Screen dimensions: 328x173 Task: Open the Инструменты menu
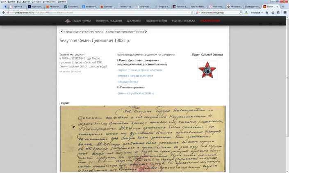click(49, 2)
